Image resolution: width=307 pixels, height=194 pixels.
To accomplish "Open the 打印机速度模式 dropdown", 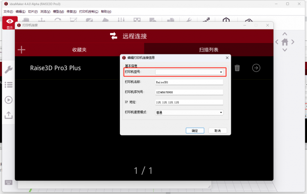I will pyautogui.click(x=189, y=113).
